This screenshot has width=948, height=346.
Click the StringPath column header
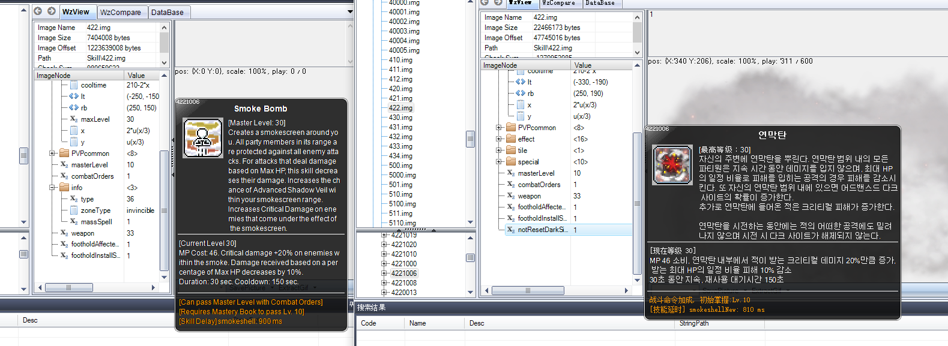pos(693,323)
